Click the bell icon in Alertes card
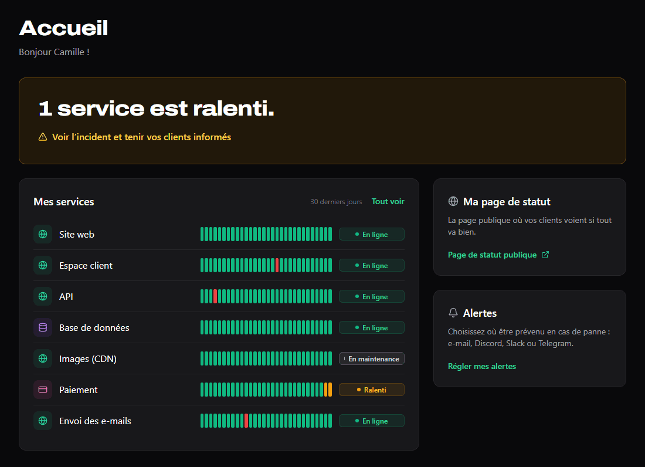This screenshot has height=467, width=645. click(x=453, y=313)
